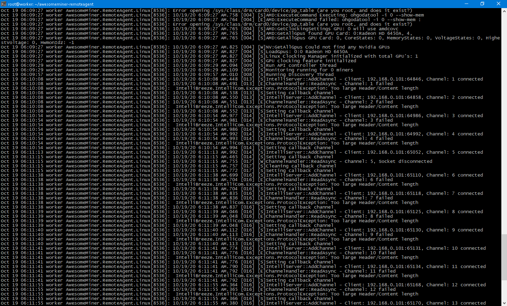Click the 'Channel: 1 failed' text
Image resolution: width=507 pixels, height=306 pixels.
(x=369, y=84)
